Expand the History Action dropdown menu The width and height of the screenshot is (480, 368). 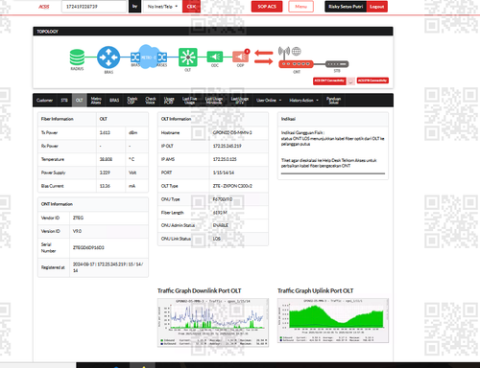[x=303, y=101]
